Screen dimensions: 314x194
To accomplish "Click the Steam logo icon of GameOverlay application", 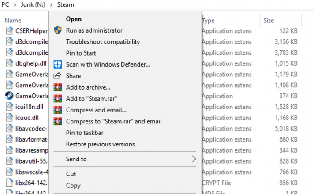I will coord(9,96).
